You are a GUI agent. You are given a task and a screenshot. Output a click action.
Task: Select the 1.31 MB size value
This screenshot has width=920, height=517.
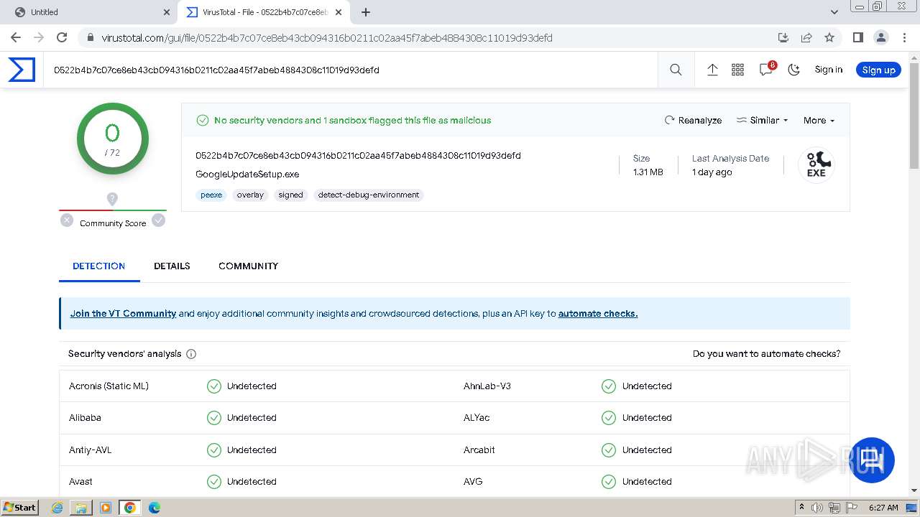648,172
